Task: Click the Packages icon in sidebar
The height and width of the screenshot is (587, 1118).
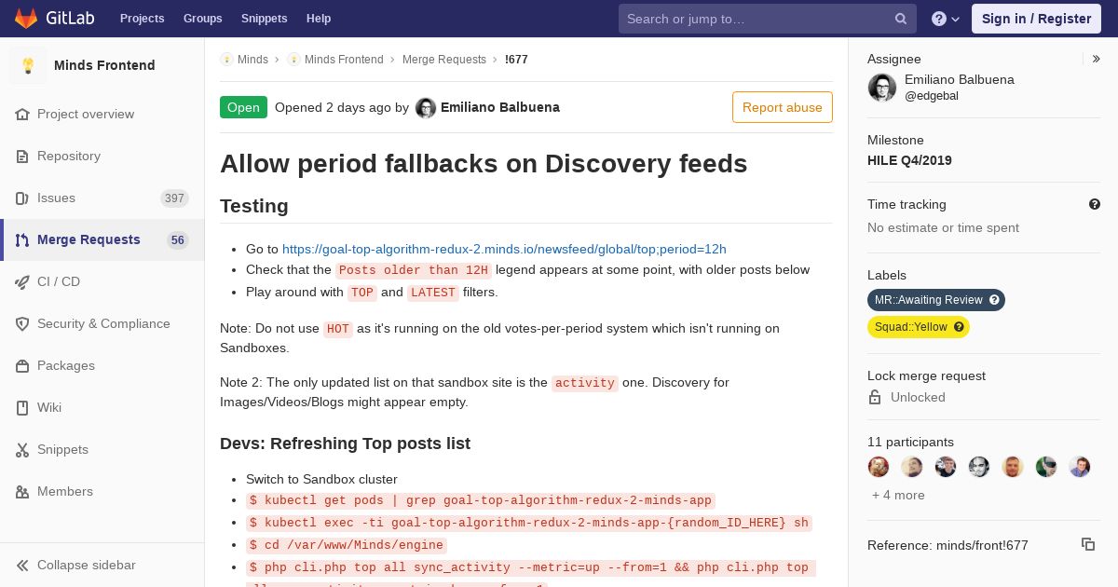Action: (x=22, y=365)
